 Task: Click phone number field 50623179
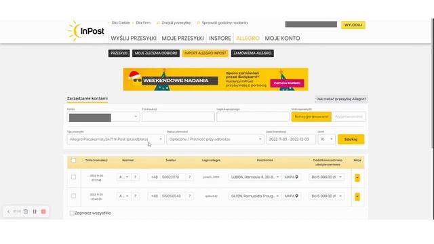(173, 177)
